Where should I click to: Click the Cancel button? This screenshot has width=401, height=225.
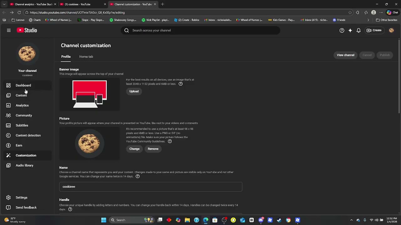click(x=367, y=55)
